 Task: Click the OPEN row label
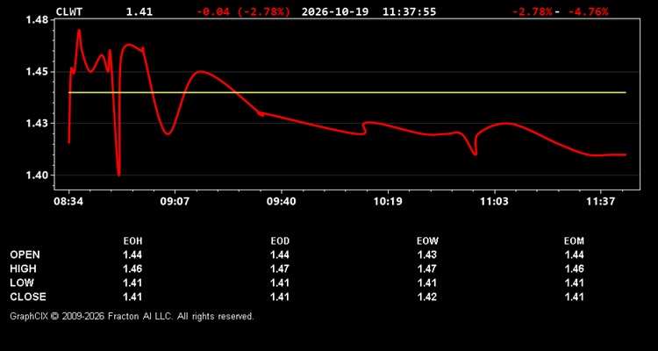(x=25, y=254)
